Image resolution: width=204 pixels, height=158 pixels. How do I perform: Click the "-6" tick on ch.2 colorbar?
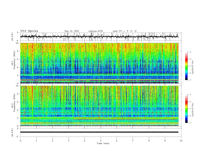[190, 116]
